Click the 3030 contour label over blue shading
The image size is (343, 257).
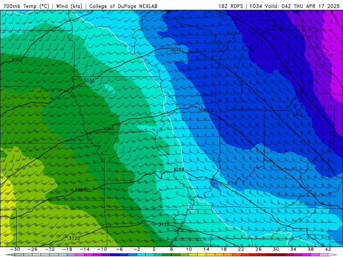(x=176, y=49)
